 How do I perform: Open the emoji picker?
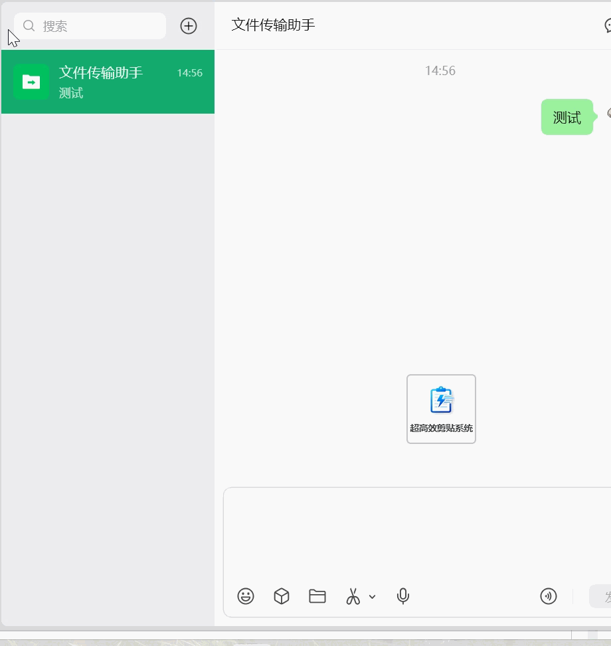(246, 596)
